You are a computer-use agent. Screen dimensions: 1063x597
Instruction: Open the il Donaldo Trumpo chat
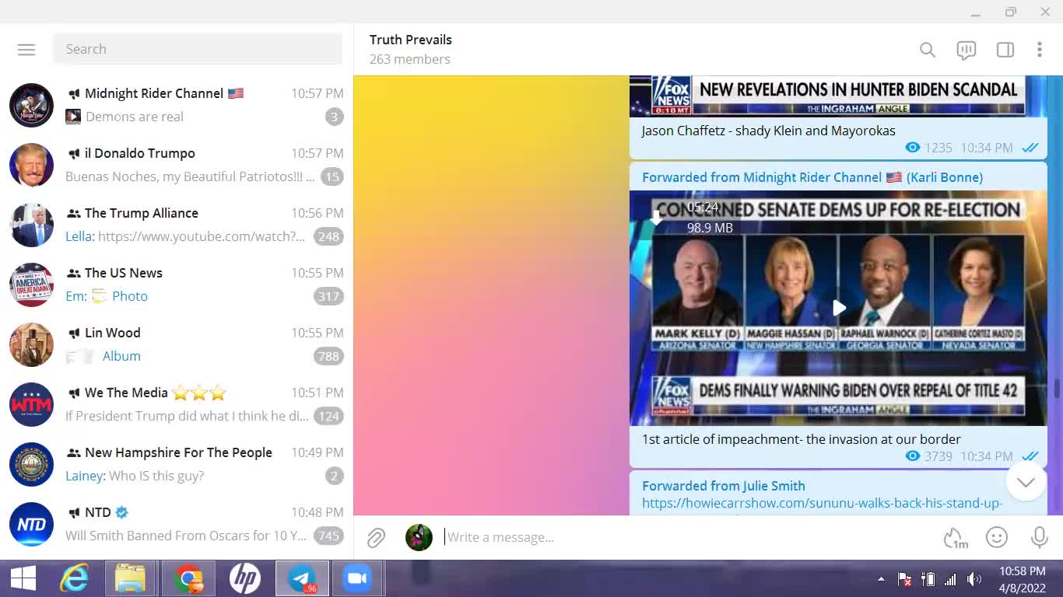pyautogui.click(x=177, y=165)
